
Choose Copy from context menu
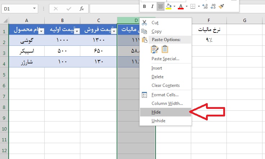pyautogui.click(x=166, y=31)
